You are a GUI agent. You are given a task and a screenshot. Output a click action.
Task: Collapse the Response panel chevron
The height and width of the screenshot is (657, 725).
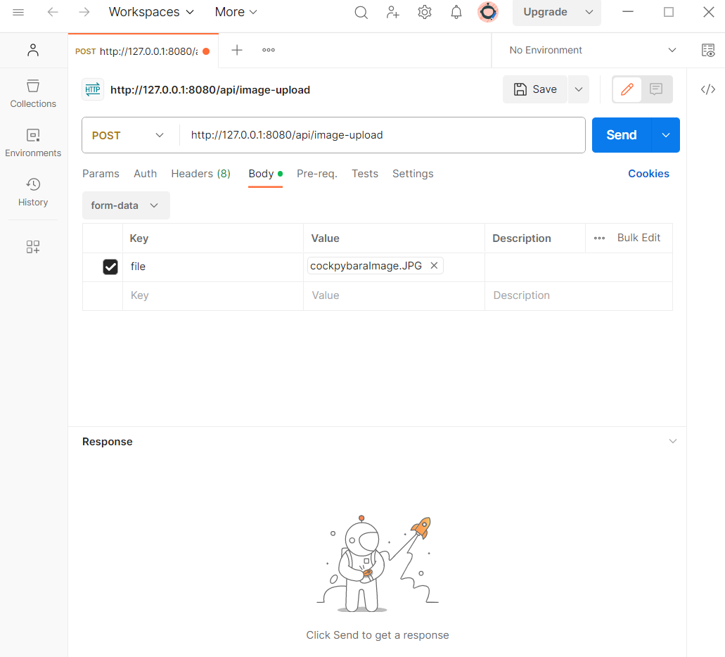(x=673, y=441)
